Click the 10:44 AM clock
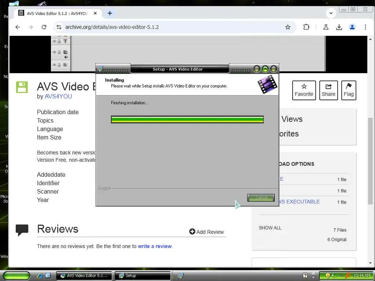 (361, 276)
